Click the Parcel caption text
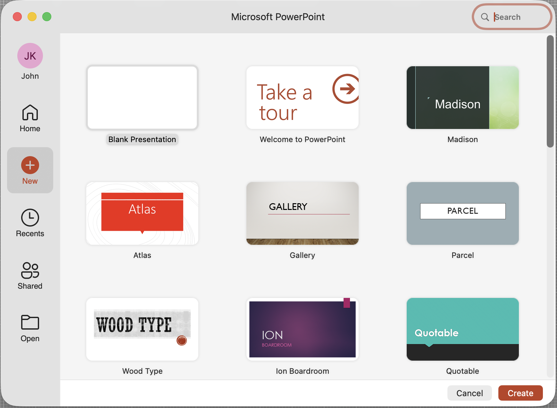This screenshot has width=557, height=408. point(463,255)
